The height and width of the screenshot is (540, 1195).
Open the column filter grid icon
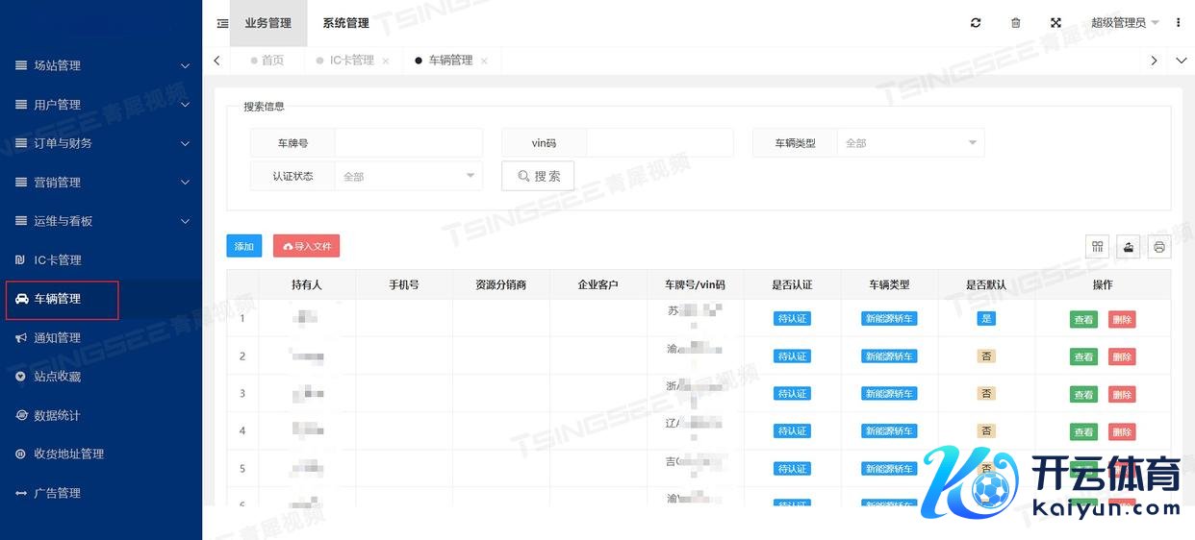tap(1096, 247)
